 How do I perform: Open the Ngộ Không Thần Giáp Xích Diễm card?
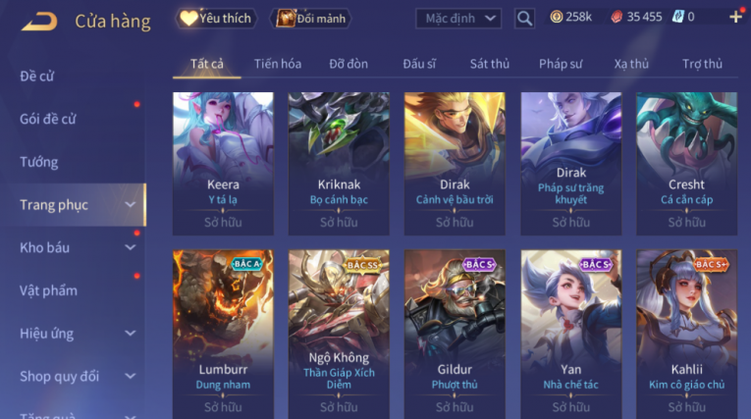(x=339, y=334)
